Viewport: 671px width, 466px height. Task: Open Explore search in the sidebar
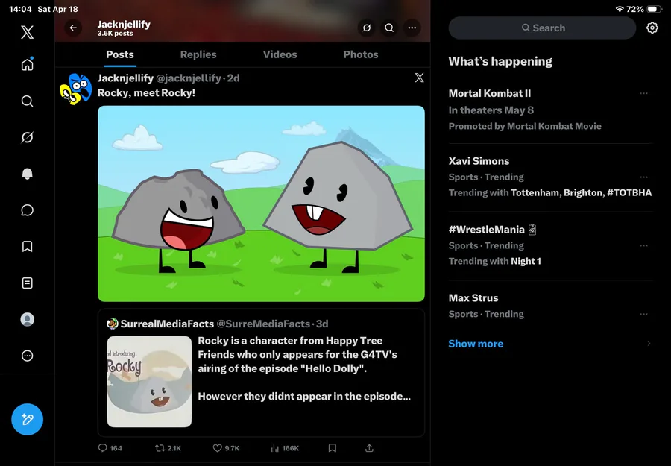27,101
